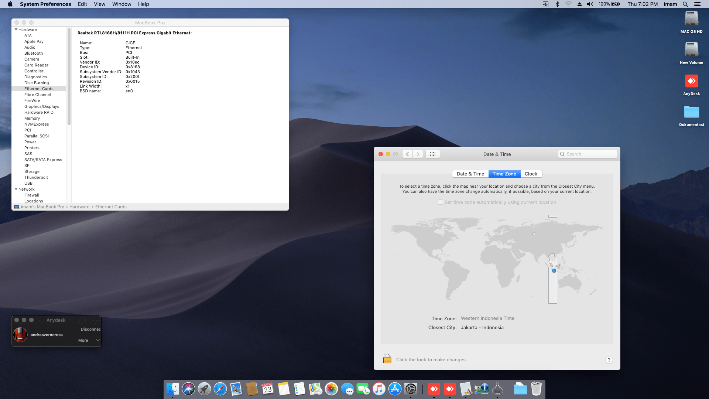
Task: Open the More dropdown in Anydesk
Action: (x=89, y=340)
